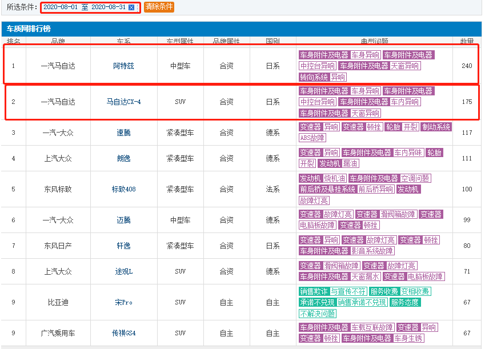Click the 100 count in 标致408 row
The height and width of the screenshot is (349, 485).
[467, 189]
